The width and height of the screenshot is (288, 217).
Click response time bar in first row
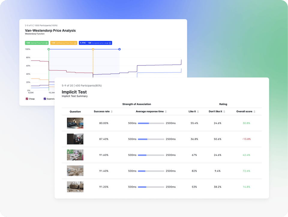click(x=151, y=123)
